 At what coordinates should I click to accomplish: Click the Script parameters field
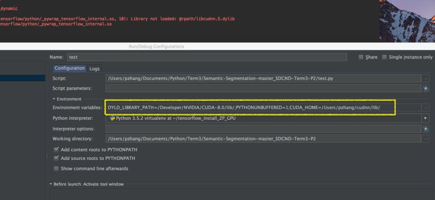pyautogui.click(x=263, y=88)
